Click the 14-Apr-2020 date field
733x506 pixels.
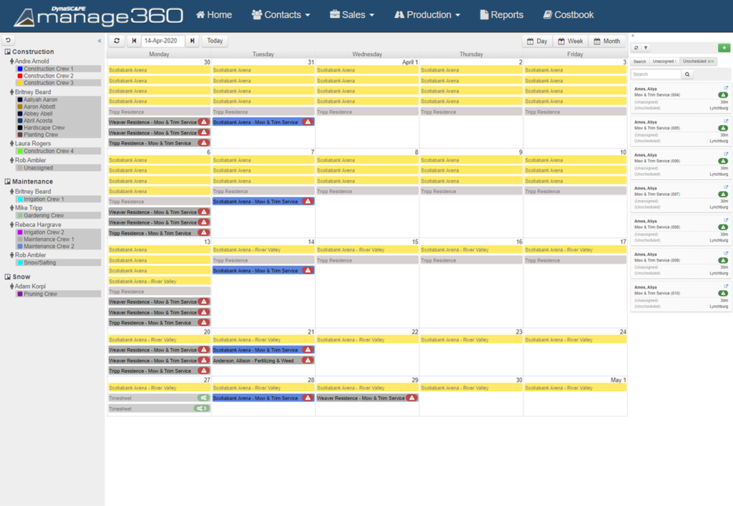(x=163, y=41)
